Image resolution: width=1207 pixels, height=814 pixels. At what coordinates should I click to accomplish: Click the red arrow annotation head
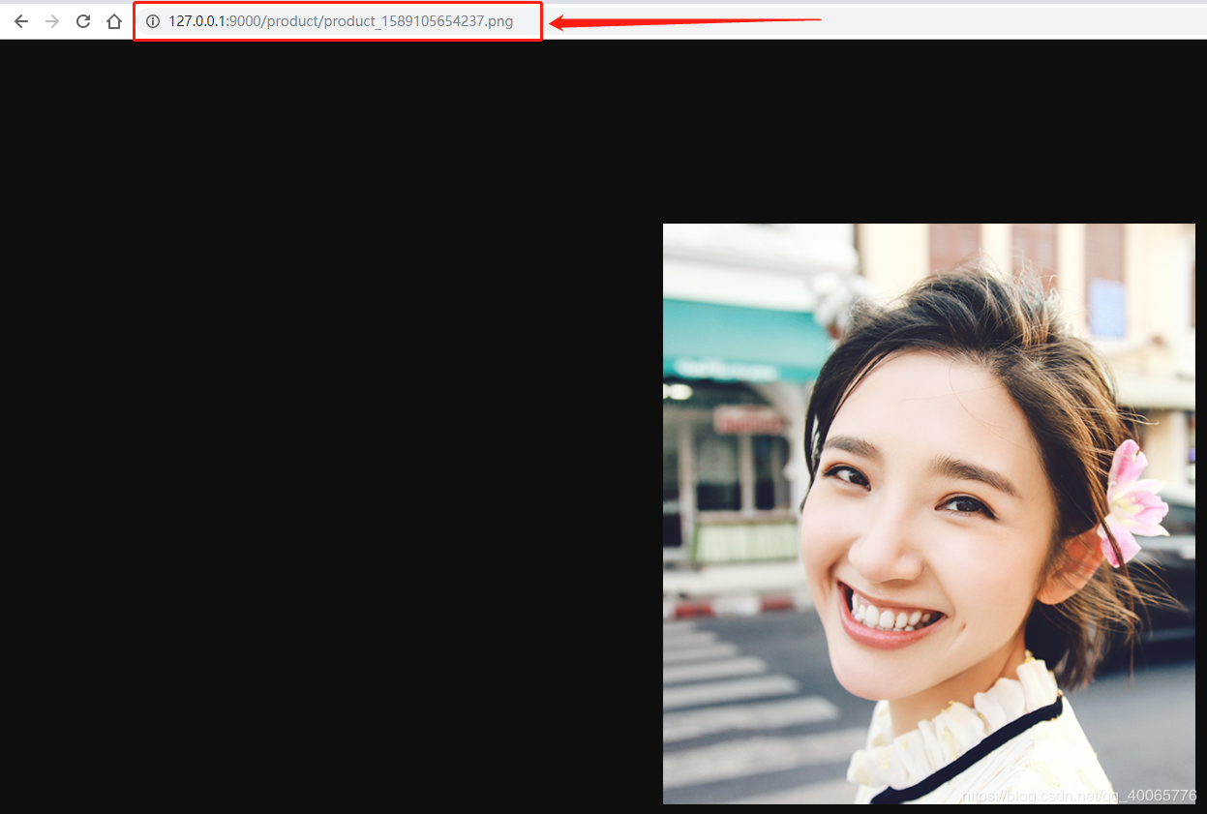pyautogui.click(x=561, y=22)
